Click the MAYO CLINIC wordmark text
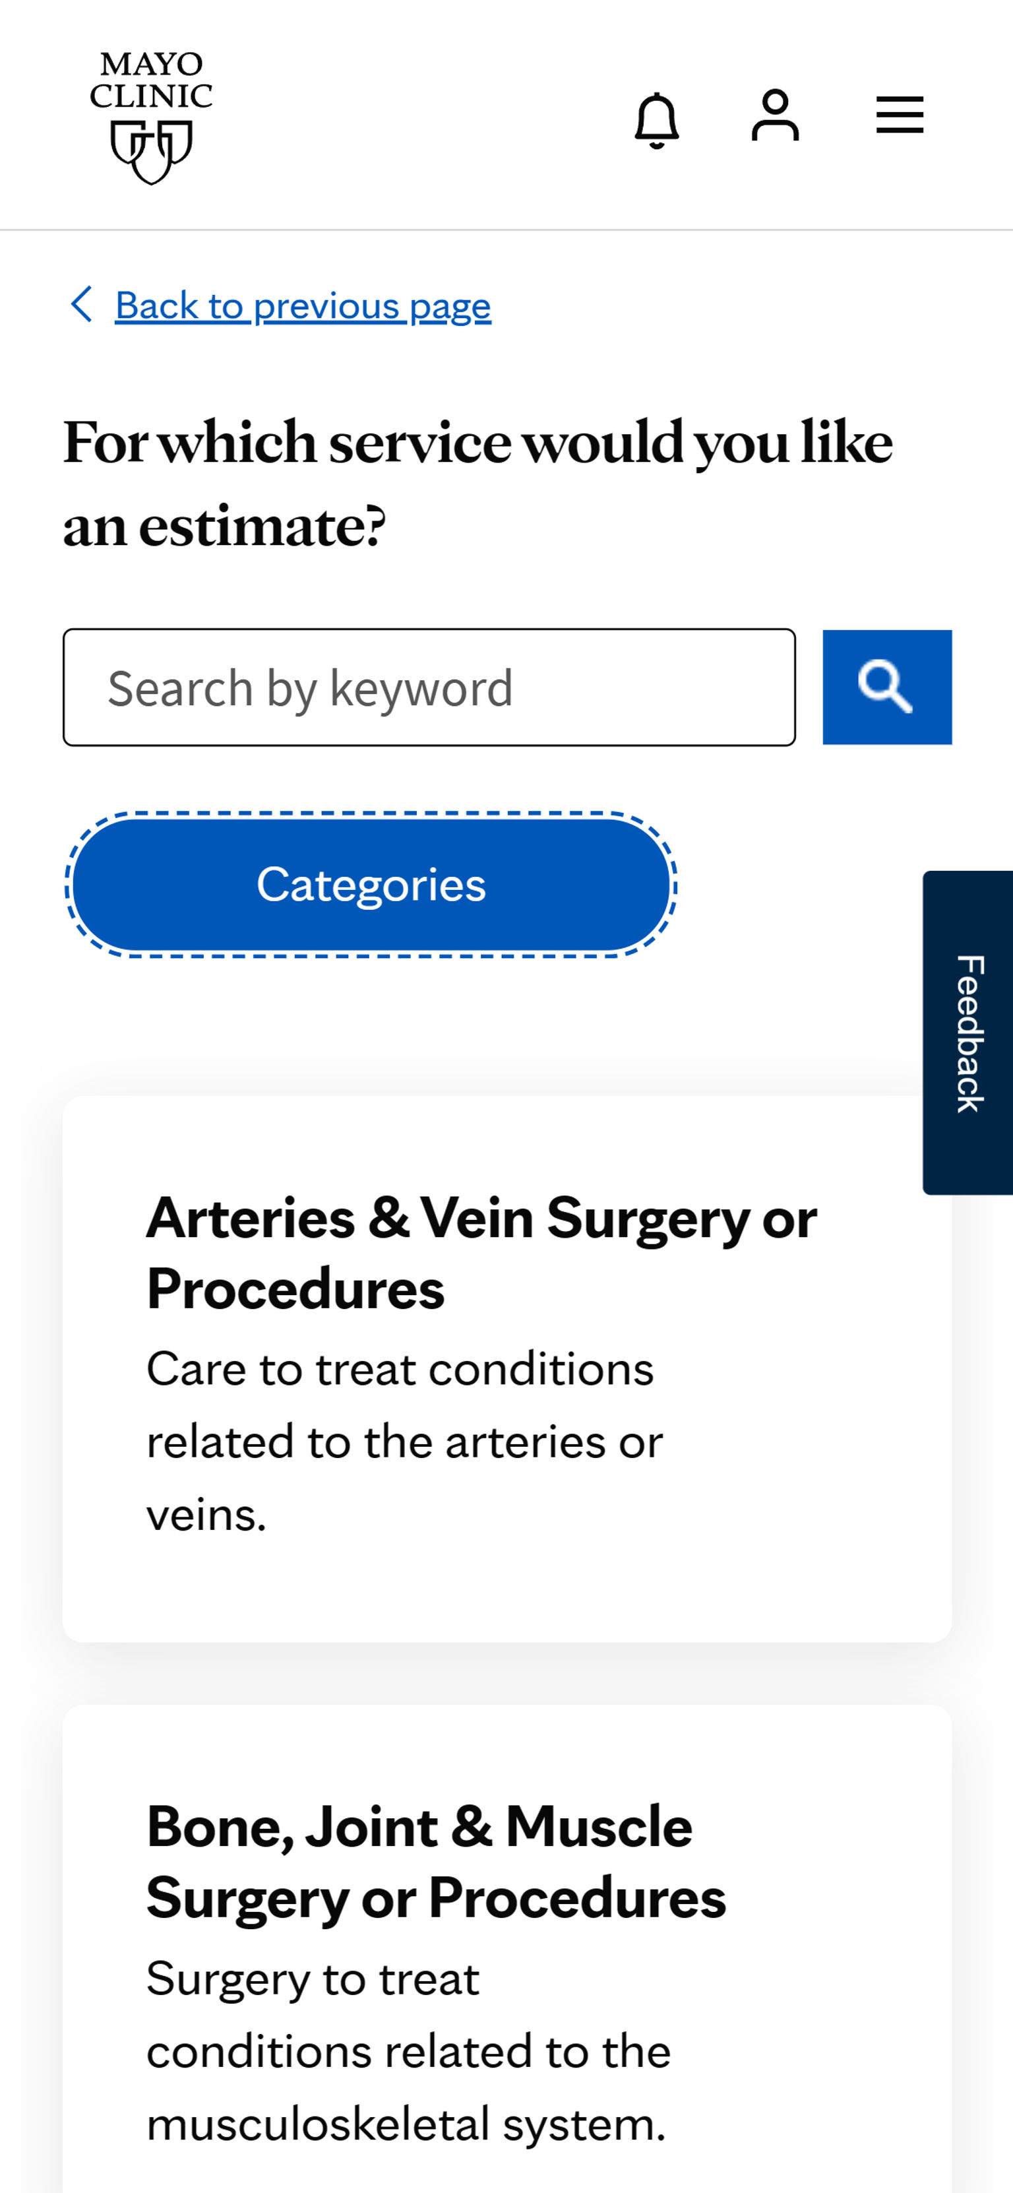This screenshot has width=1013, height=2193. tap(152, 80)
